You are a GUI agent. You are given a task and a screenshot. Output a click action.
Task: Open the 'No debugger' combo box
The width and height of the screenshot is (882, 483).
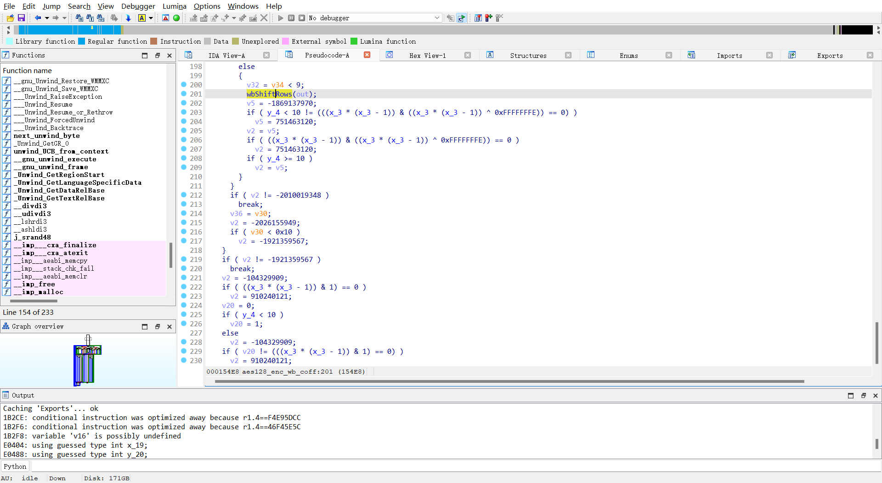tap(374, 18)
